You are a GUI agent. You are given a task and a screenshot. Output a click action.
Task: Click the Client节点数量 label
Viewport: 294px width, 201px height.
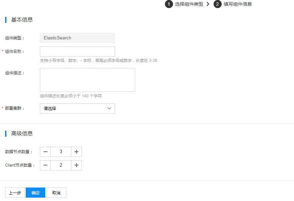[20, 165]
